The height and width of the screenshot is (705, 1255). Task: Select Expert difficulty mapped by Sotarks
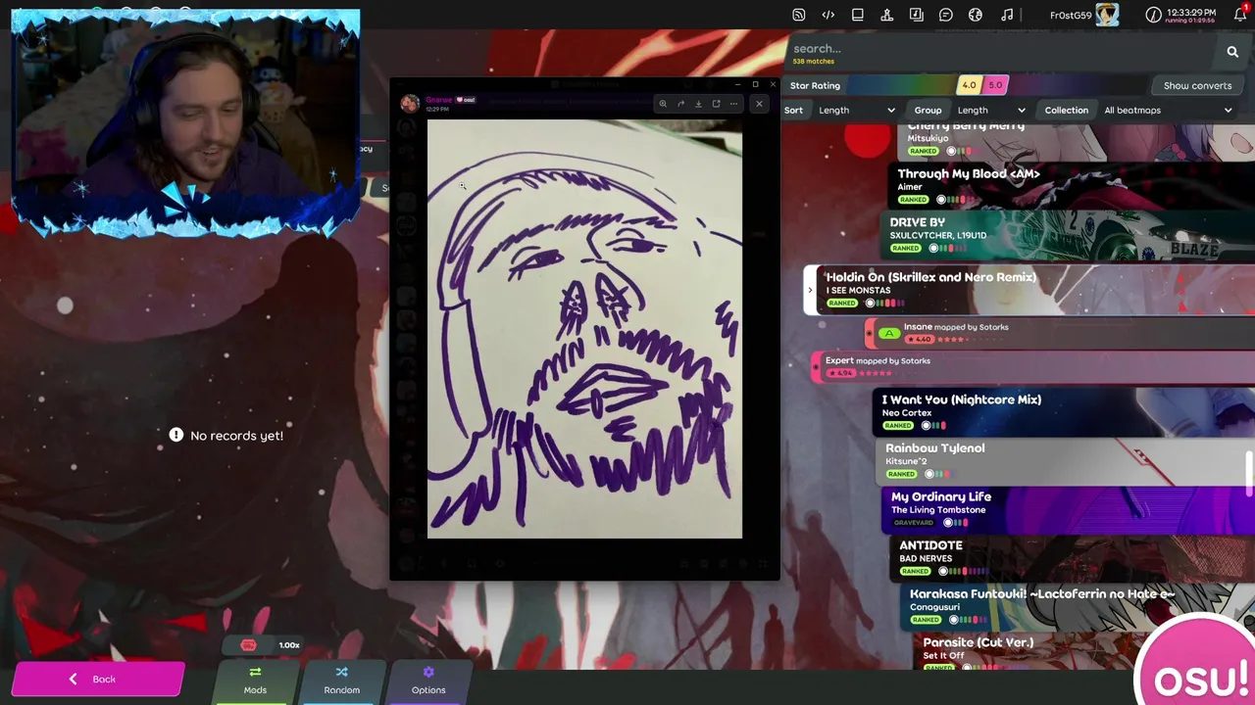tap(1033, 367)
